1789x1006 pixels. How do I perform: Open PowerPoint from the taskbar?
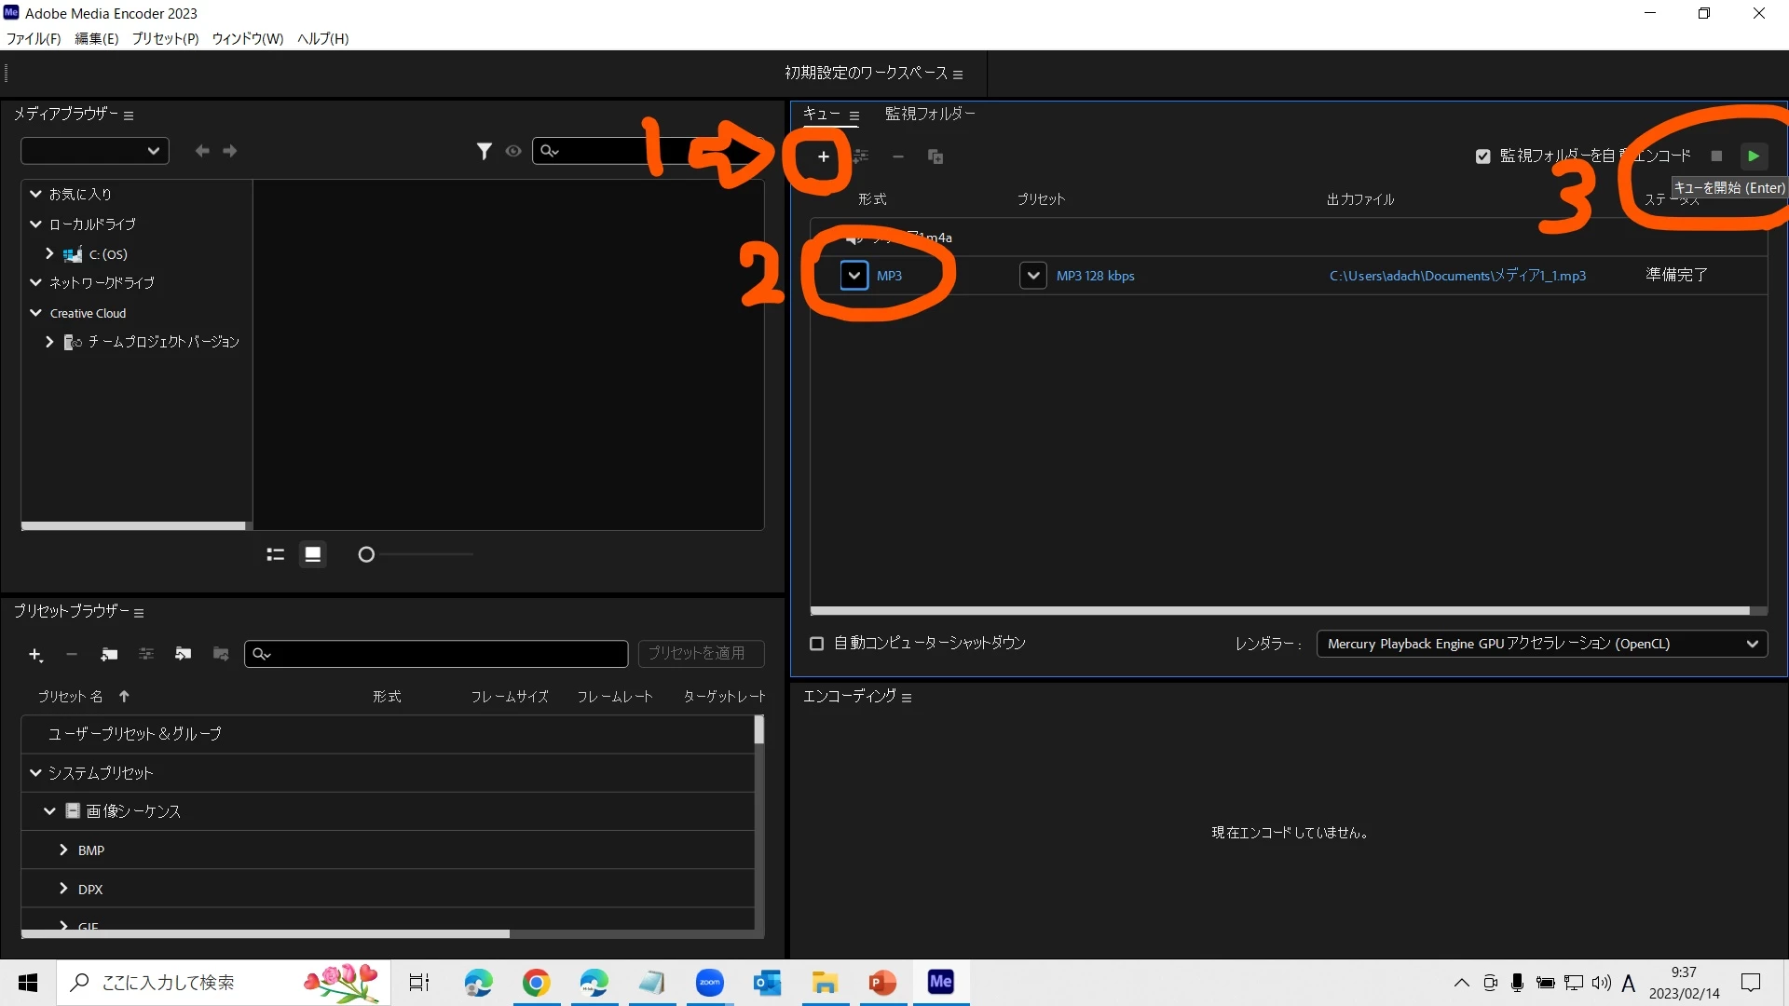pos(881,983)
